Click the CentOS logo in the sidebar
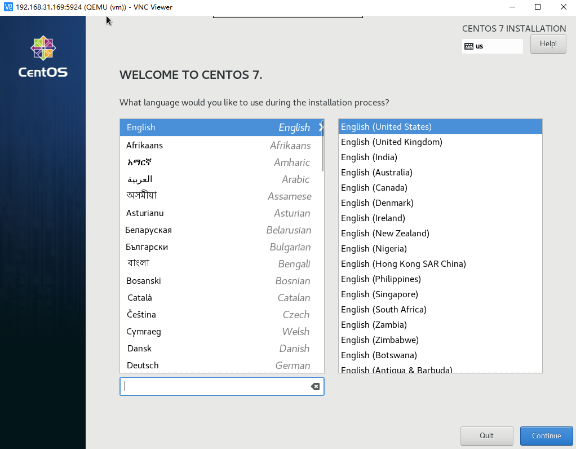576x449 pixels. [x=43, y=56]
